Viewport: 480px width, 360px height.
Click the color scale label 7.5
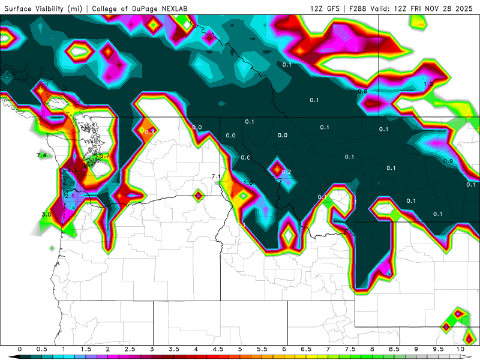pyautogui.click(x=350, y=349)
